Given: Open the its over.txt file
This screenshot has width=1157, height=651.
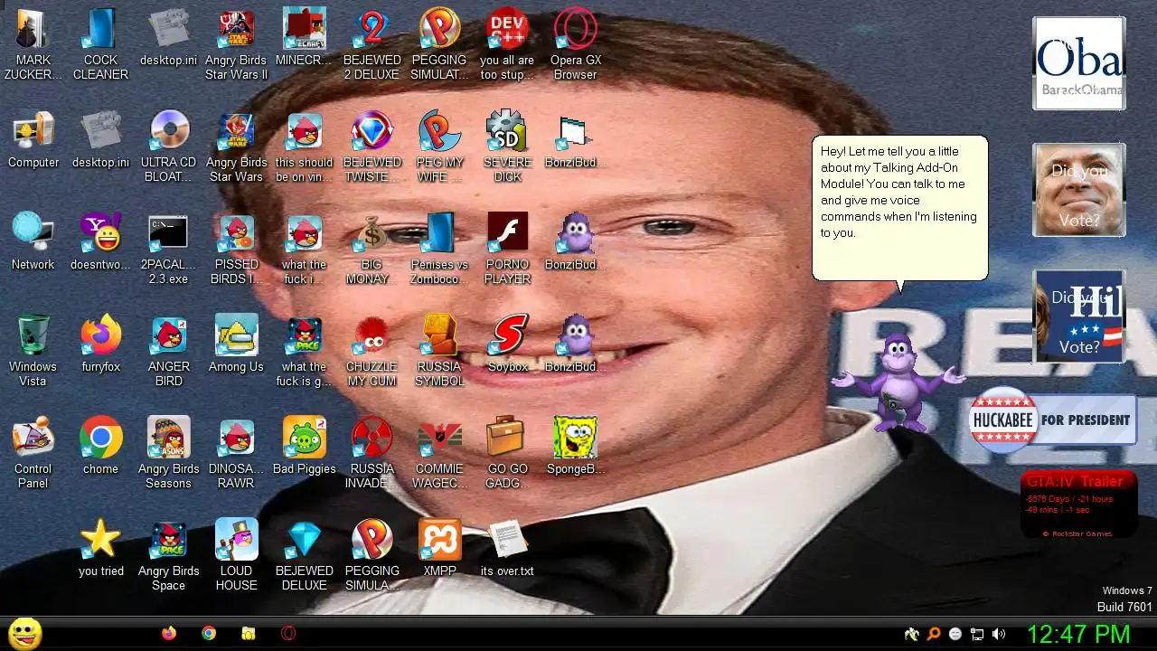Looking at the screenshot, I should click(507, 549).
